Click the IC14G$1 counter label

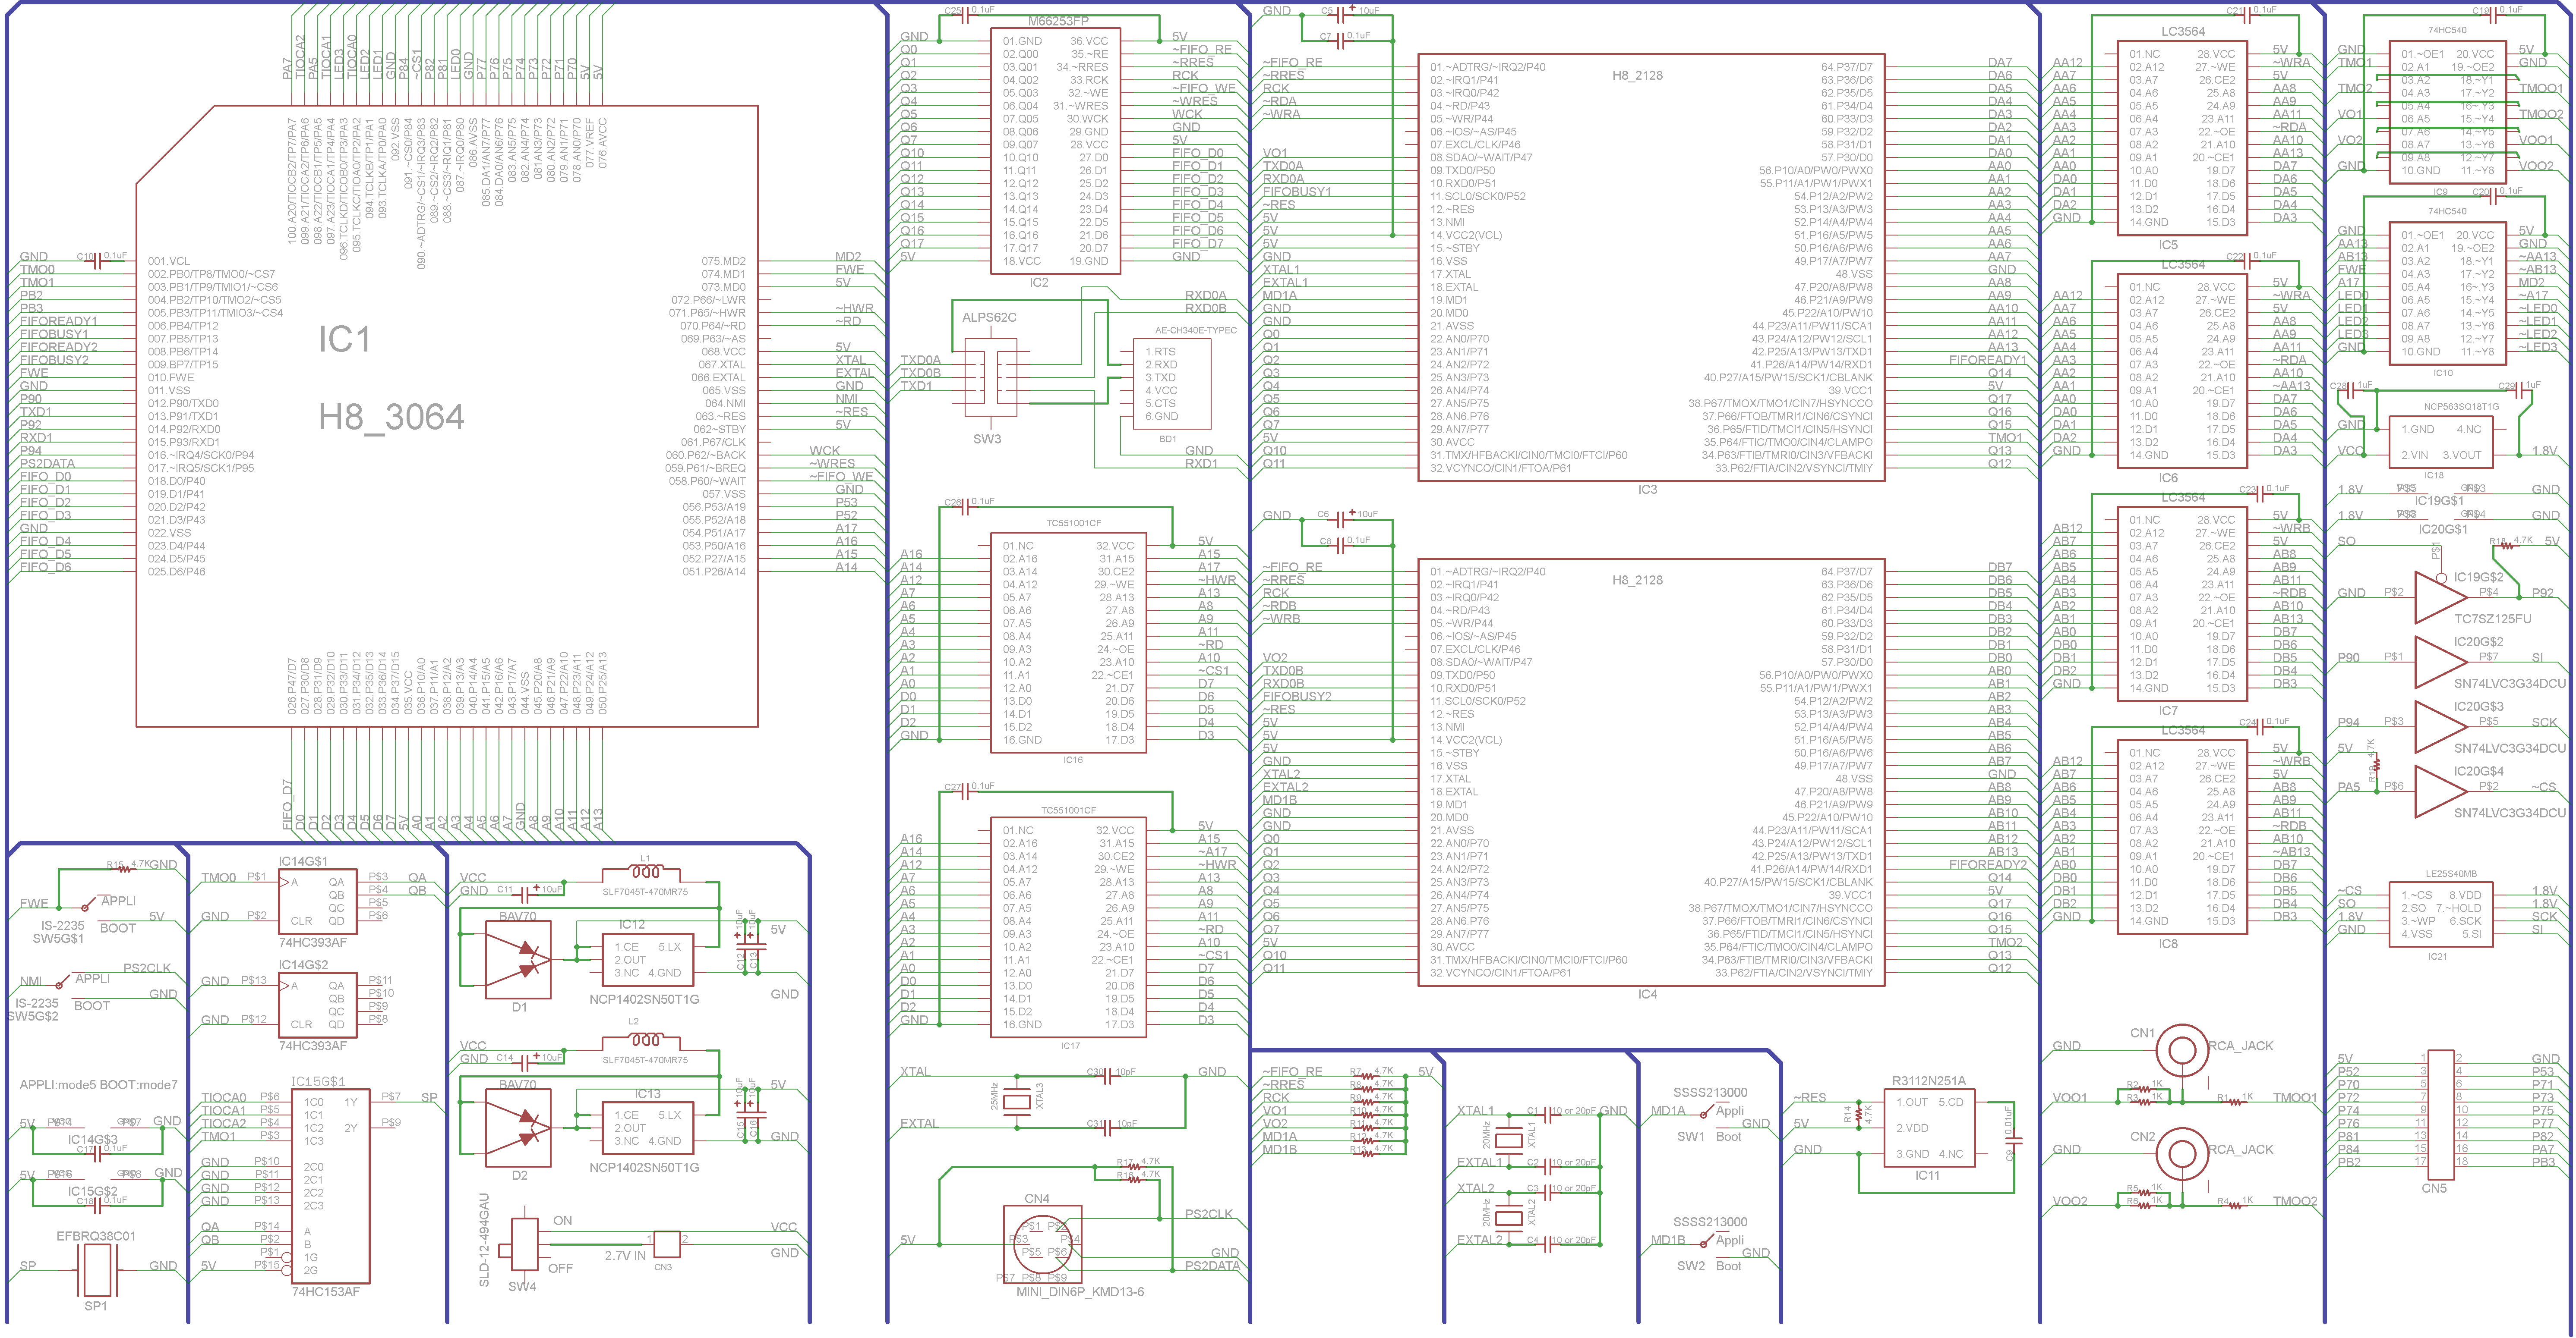point(303,861)
